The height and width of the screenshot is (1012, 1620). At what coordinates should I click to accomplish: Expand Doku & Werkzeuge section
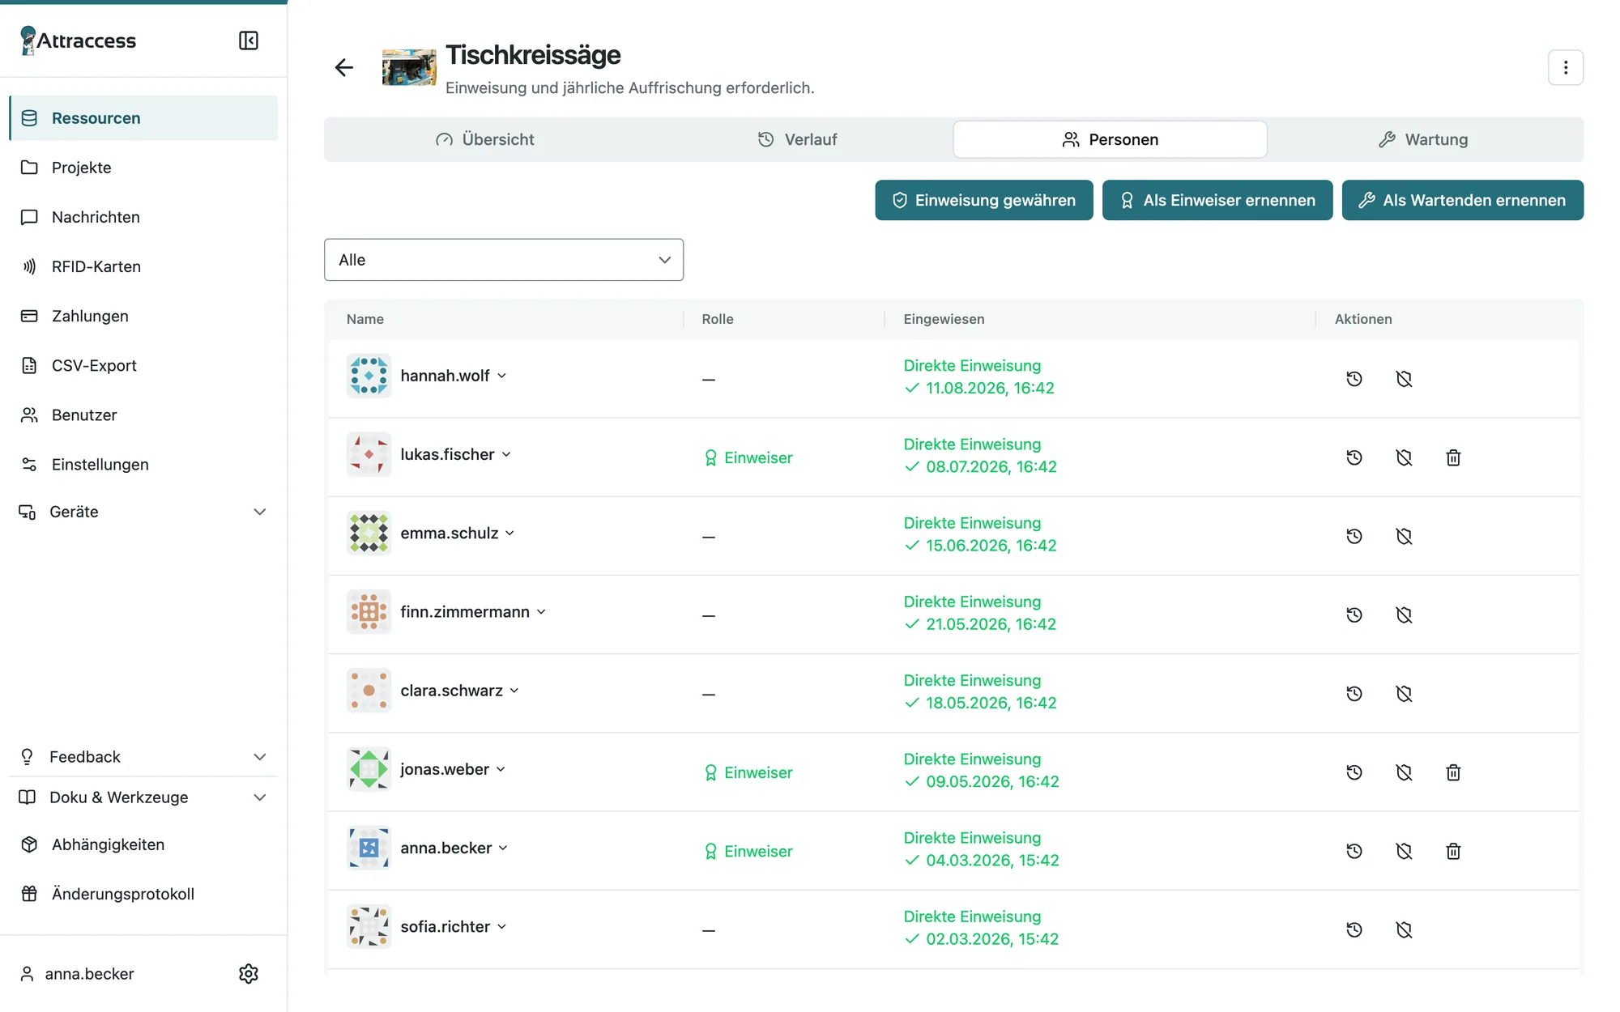[143, 797]
